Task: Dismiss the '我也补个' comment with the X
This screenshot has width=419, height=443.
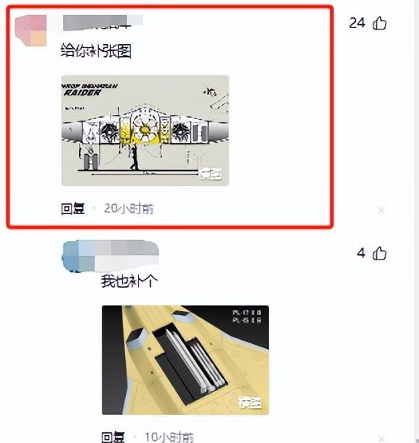Action: coord(382,439)
